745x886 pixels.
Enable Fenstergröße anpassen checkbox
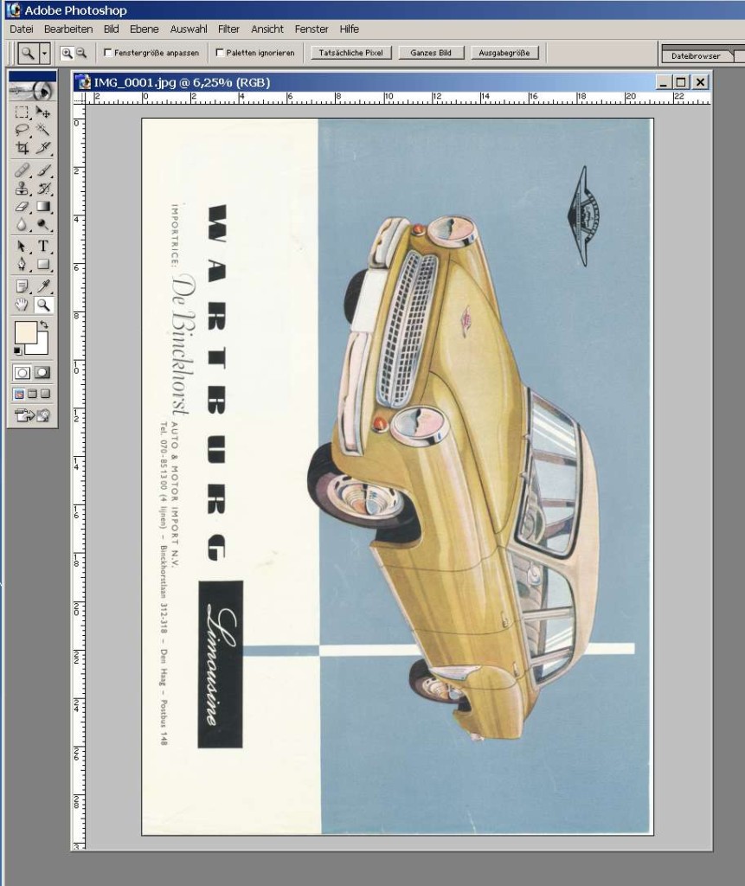coord(108,53)
